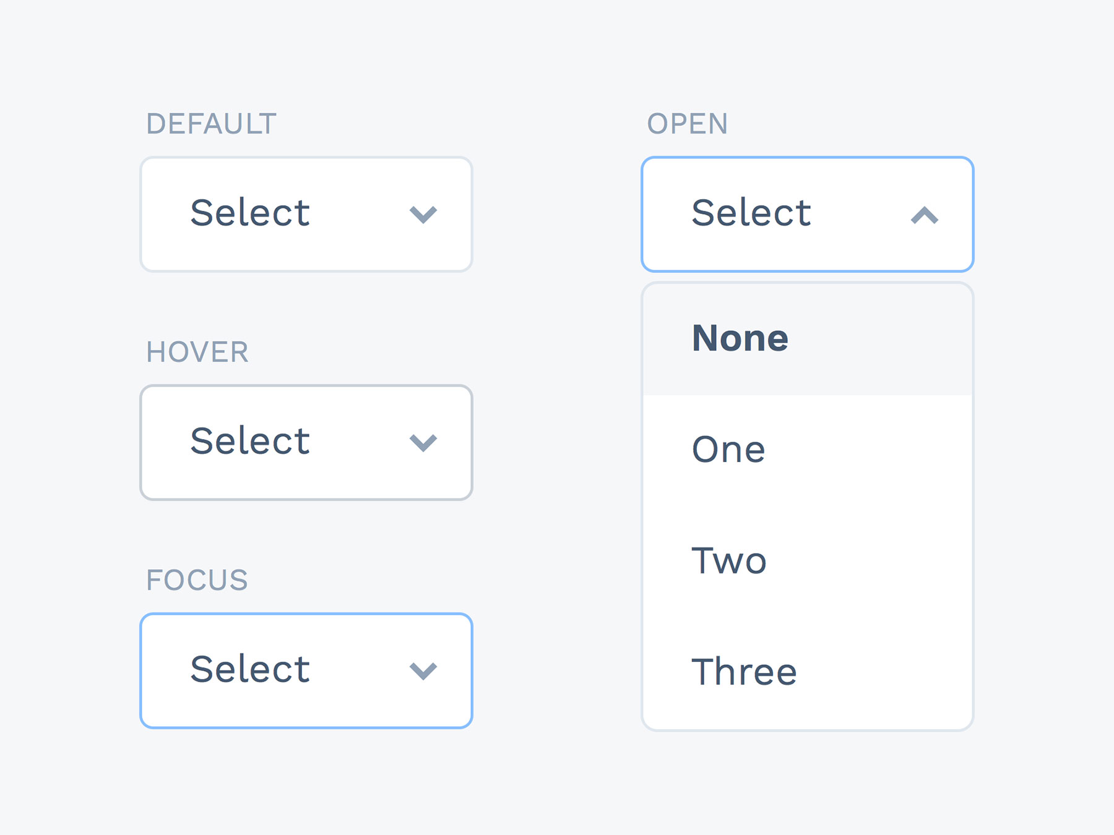Image resolution: width=1114 pixels, height=835 pixels.
Task: Click the expand arrow in the Hover state box
Action: [x=424, y=442]
